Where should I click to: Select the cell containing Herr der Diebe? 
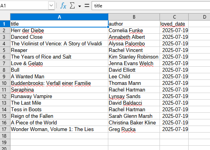click(59, 30)
